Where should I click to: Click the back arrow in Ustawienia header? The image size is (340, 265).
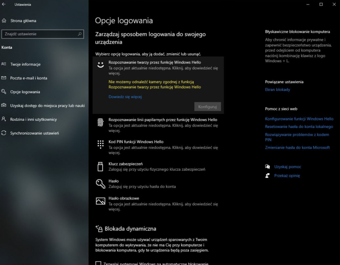(x=4, y=4)
